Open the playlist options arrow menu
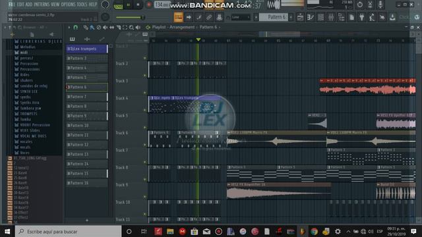Image resolution: width=422 pixels, height=237 pixels. 69,28
